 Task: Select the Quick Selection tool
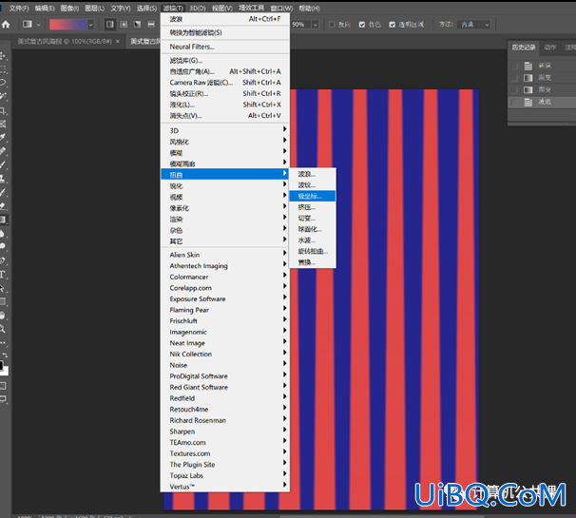point(3,96)
